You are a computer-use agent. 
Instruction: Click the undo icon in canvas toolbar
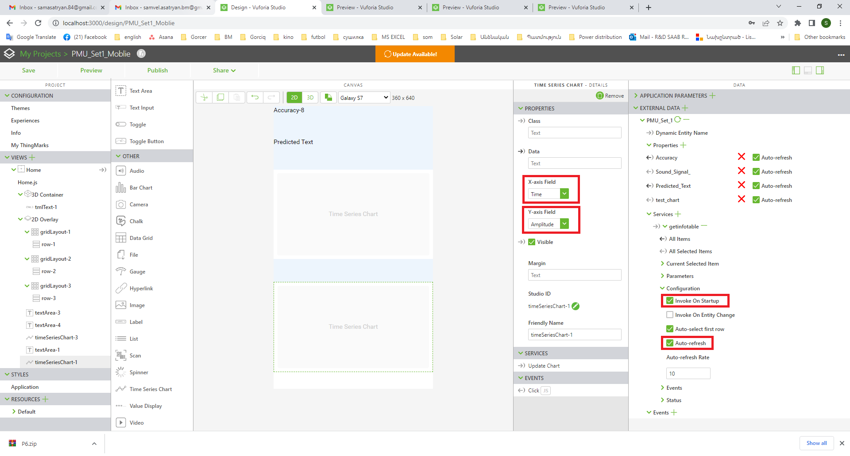[x=255, y=97]
